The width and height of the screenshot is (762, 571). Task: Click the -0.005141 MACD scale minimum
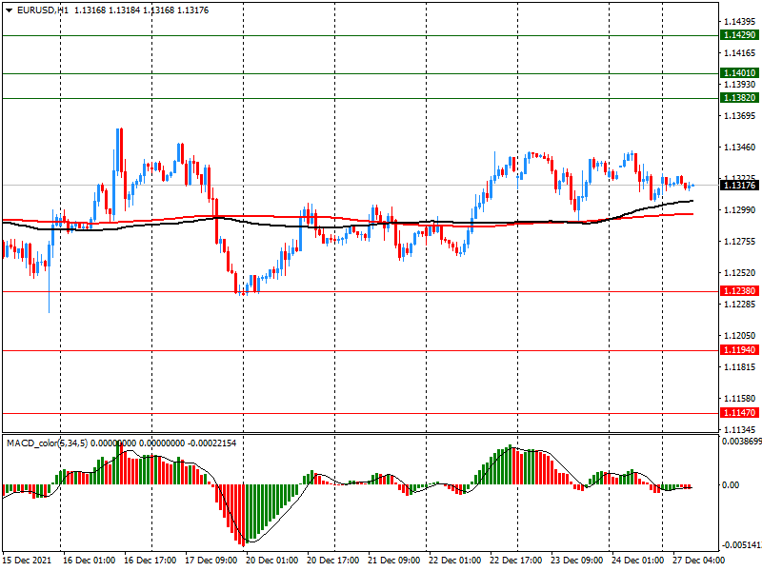tap(742, 544)
